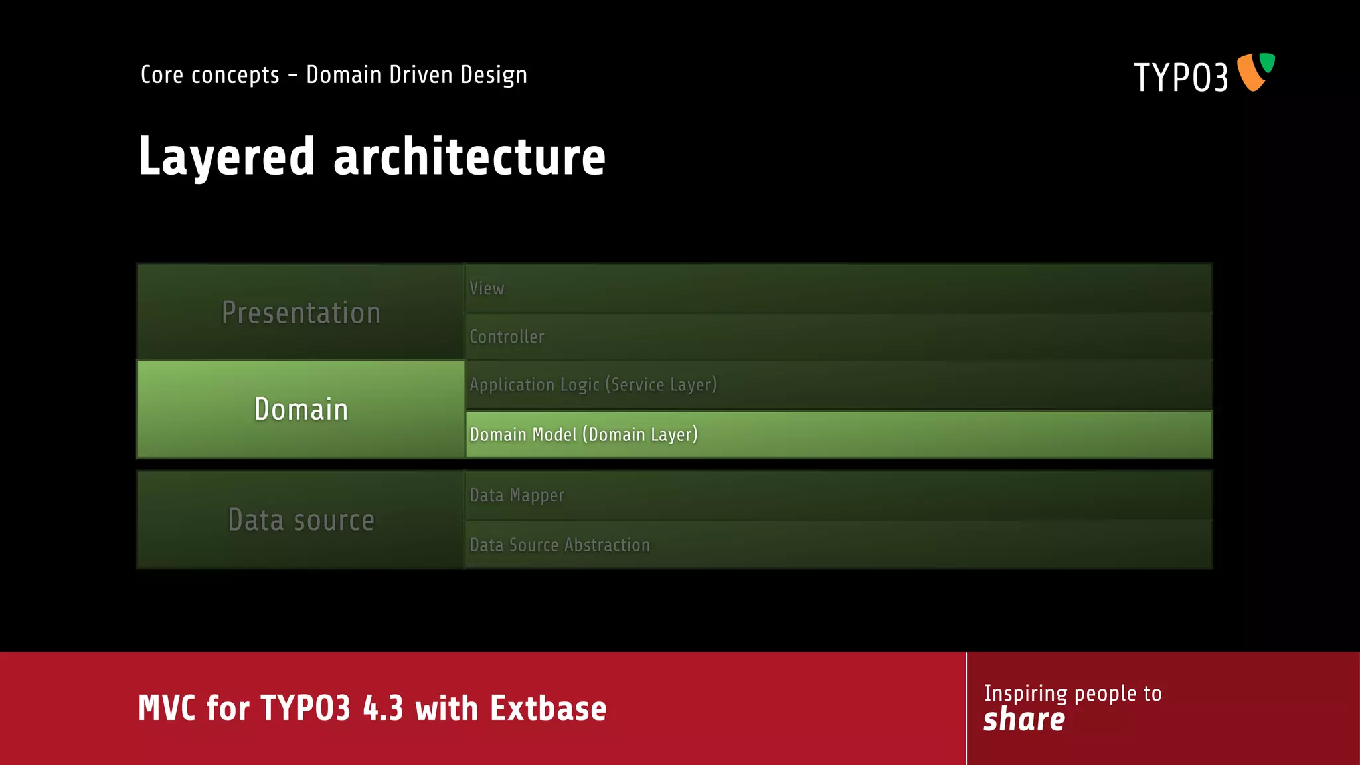Click the Layered architecture heading
Screen dimensions: 1360x765
[x=372, y=157]
